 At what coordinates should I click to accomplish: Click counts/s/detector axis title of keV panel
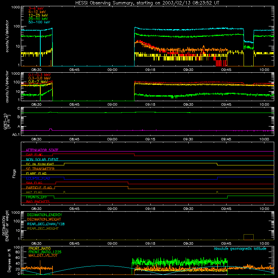[7, 36]
